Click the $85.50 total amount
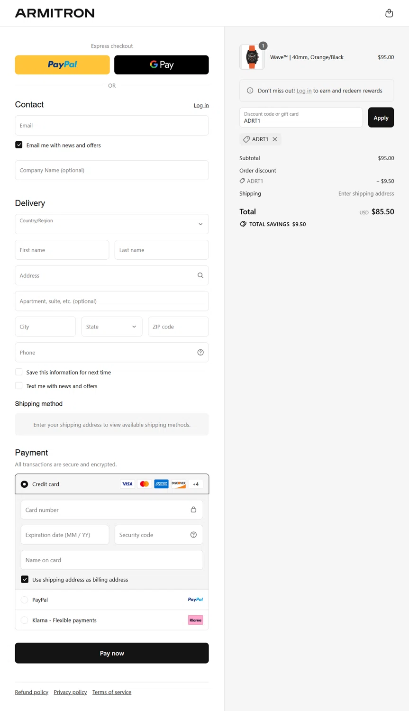The image size is (409, 711). 383,212
